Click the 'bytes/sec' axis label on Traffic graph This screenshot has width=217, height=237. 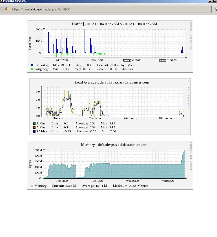point(30,43)
